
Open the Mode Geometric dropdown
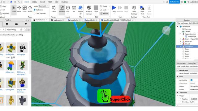point(44,6)
